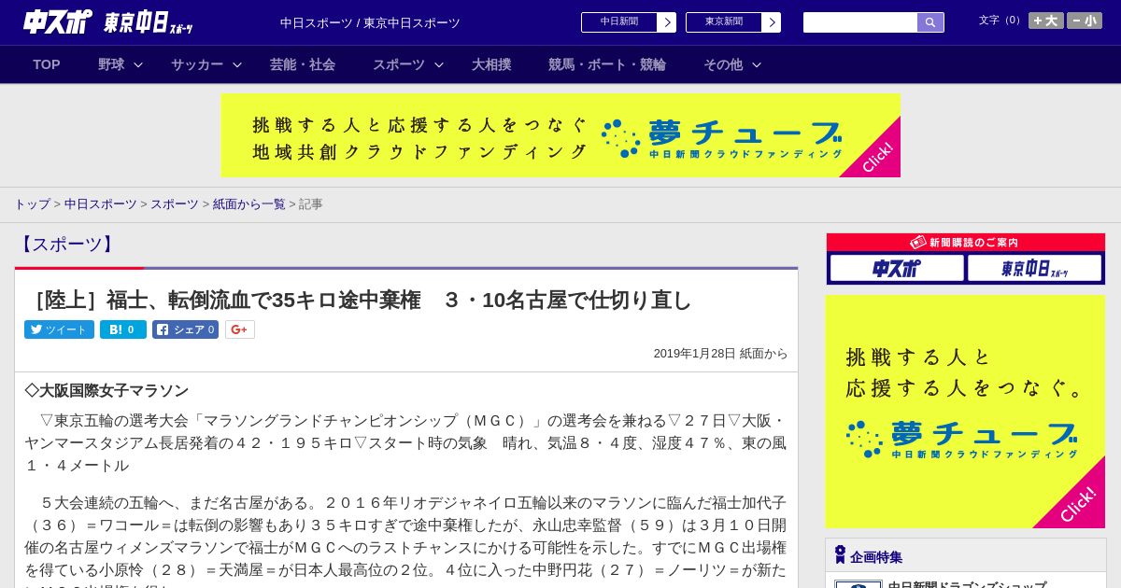The image size is (1121, 588).
Task: Click the magnifier search button
Action: 930,22
